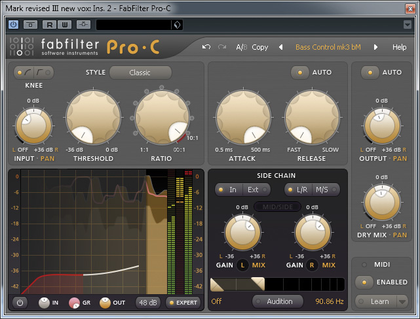This screenshot has width=420, height=319.
Task: Click the left side-chain GAIN knob
Action: (242, 232)
